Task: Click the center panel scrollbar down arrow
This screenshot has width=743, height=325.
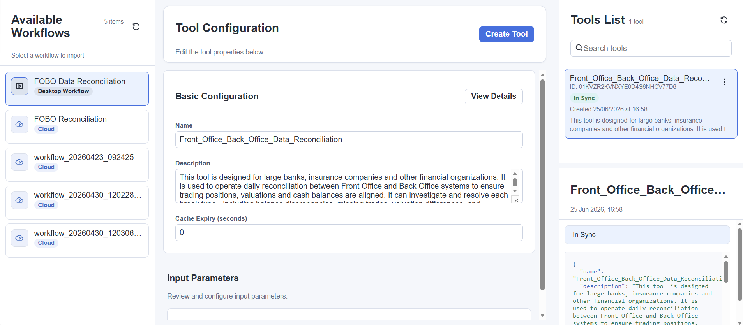Action: (x=542, y=316)
